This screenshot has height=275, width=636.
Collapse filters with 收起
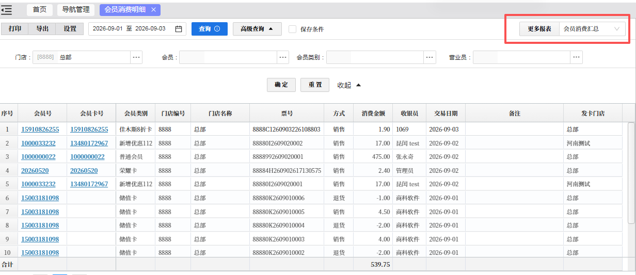point(349,85)
